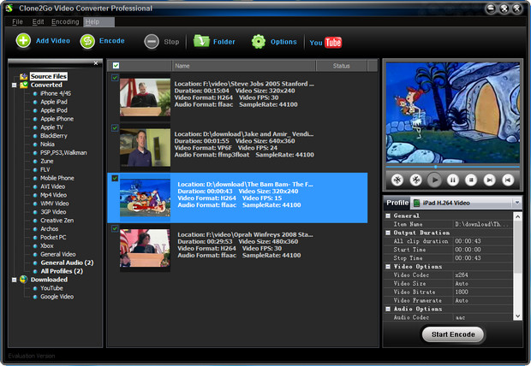Collapse the Video Options section
The height and width of the screenshot is (366, 531).
(x=388, y=267)
